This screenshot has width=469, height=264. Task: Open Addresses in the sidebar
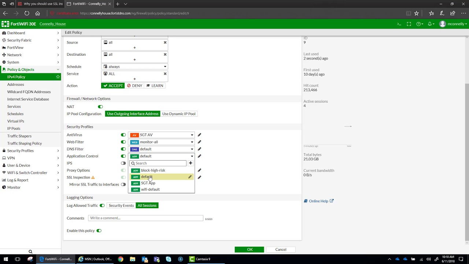coord(16,84)
